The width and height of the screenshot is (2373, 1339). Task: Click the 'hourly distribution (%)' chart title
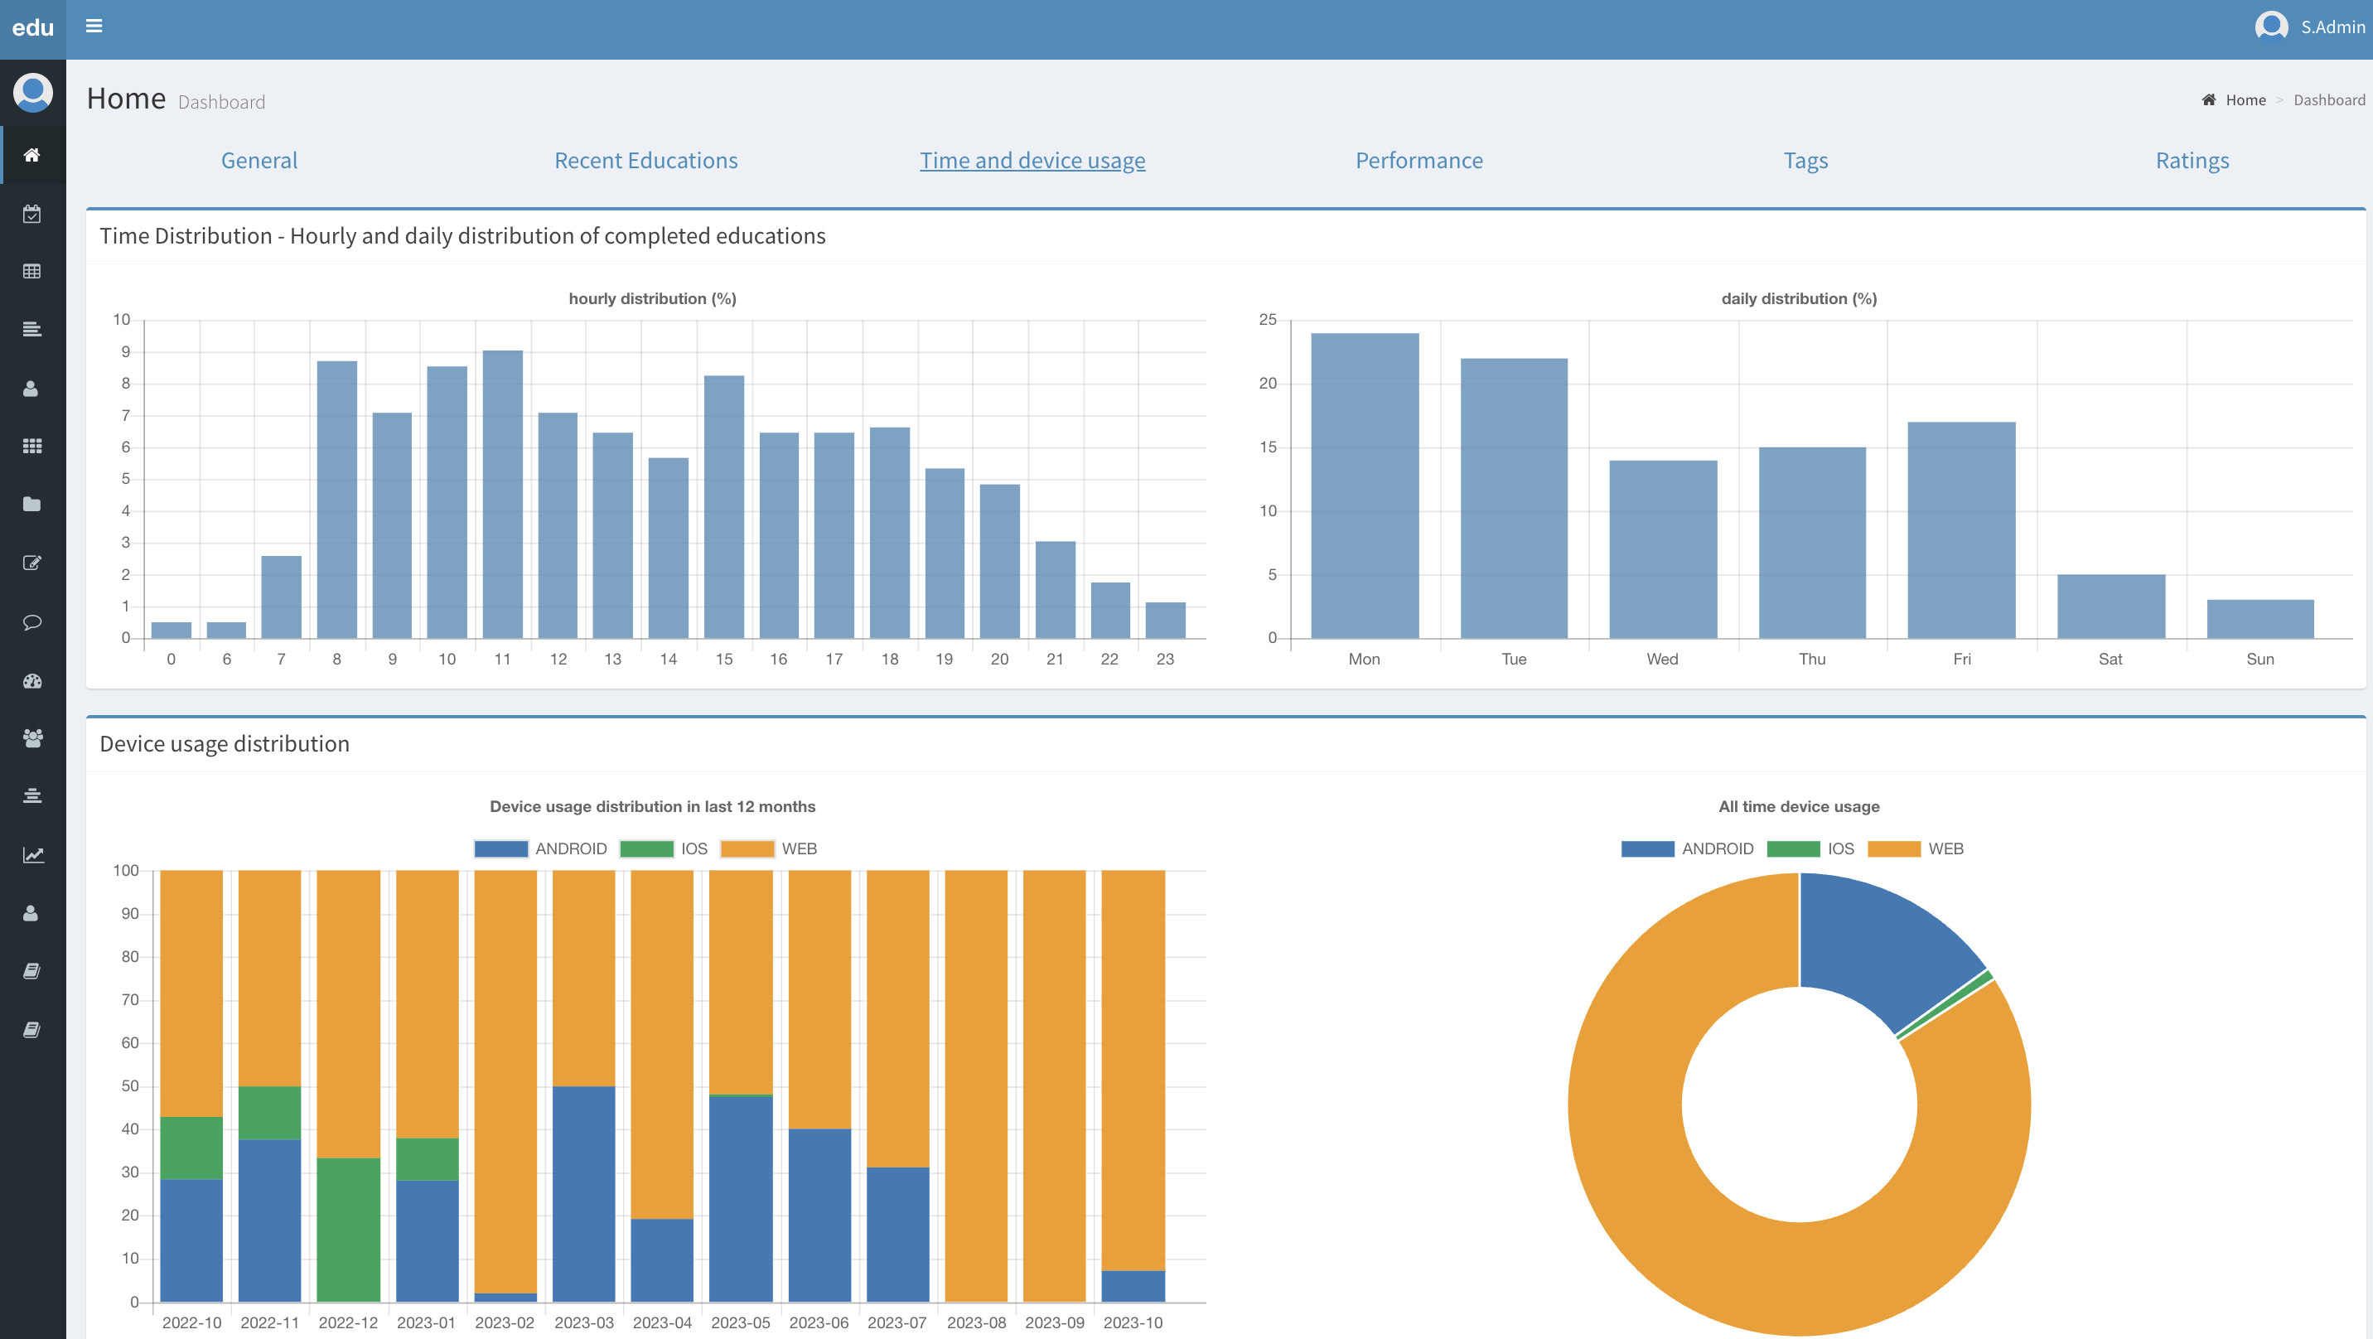[x=652, y=298]
